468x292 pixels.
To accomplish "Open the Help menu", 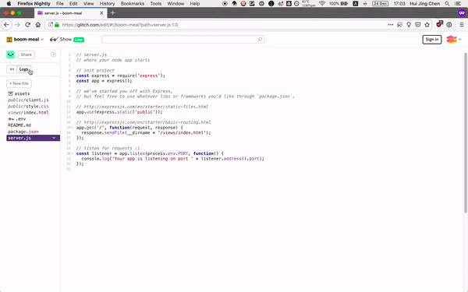I will pos(195,4).
